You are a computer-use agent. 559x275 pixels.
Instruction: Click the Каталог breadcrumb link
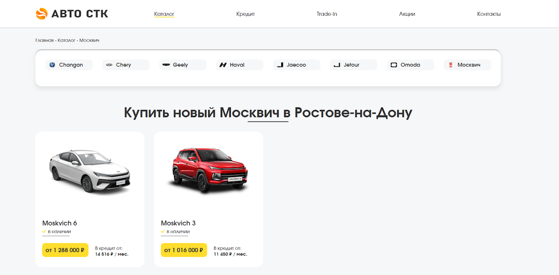67,40
